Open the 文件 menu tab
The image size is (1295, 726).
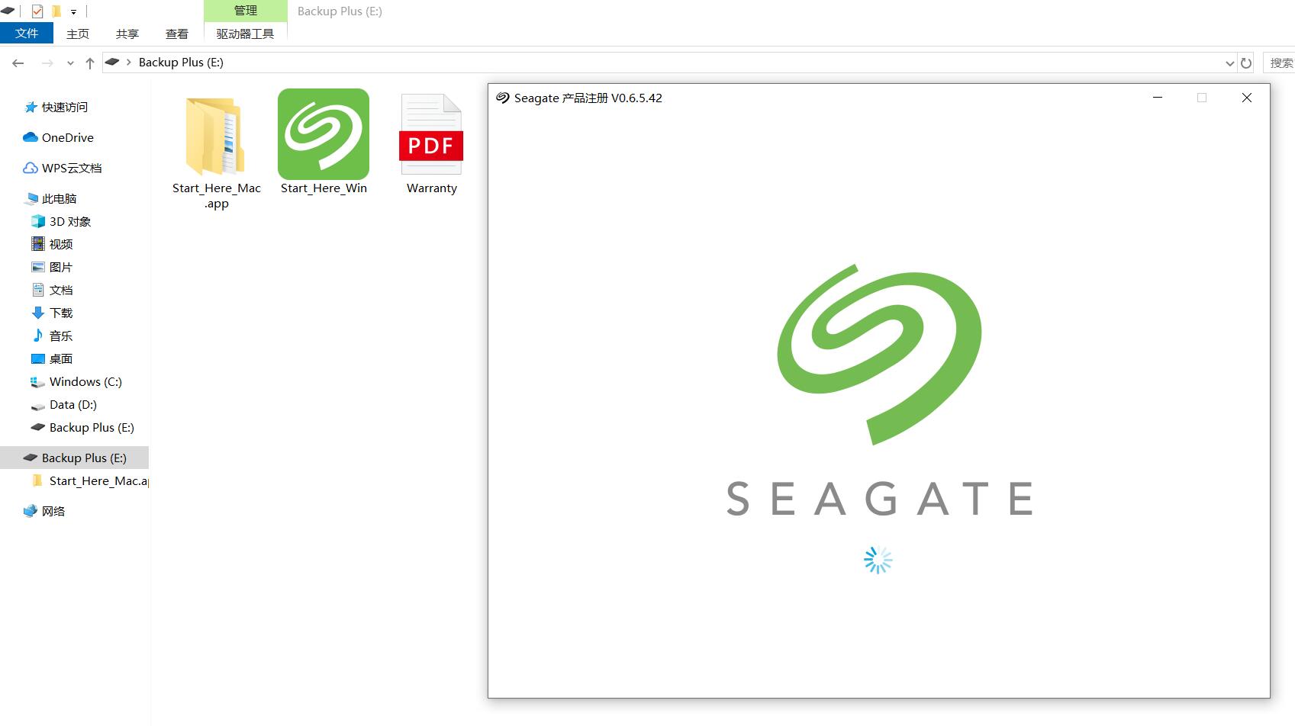pos(27,34)
